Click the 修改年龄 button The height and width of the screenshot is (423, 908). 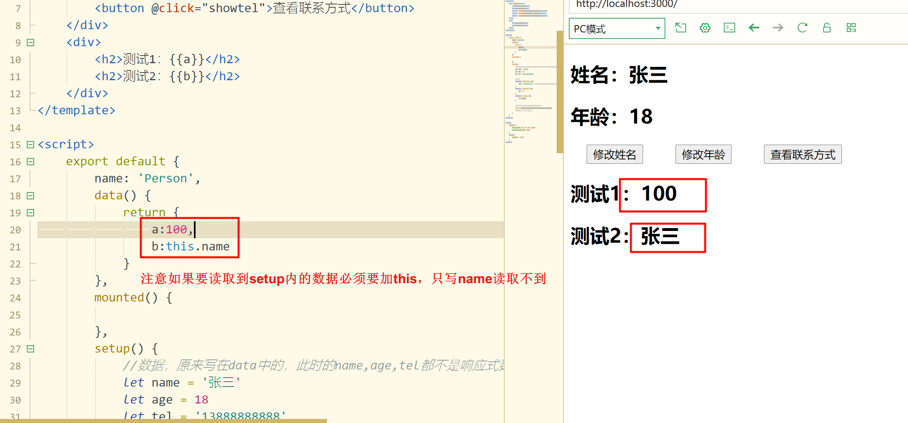[x=703, y=154]
